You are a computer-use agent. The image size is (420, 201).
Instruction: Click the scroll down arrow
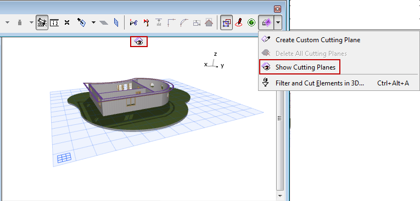(279, 196)
